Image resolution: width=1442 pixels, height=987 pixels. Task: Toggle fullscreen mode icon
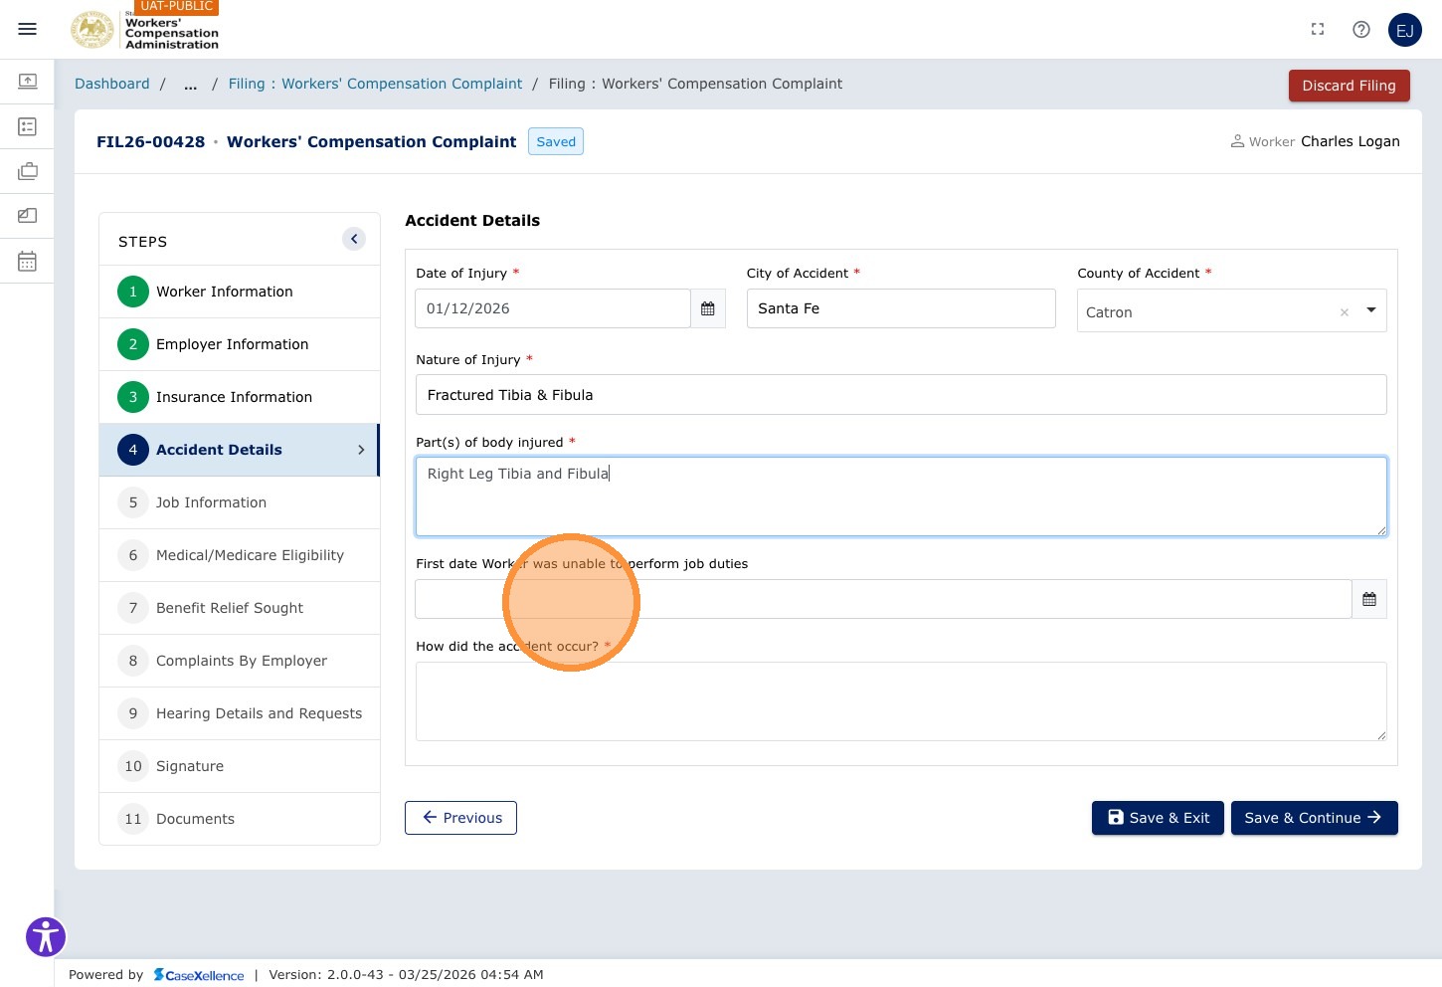[x=1318, y=30]
